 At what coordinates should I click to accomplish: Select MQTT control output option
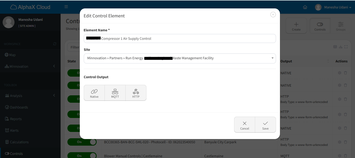click(x=115, y=93)
